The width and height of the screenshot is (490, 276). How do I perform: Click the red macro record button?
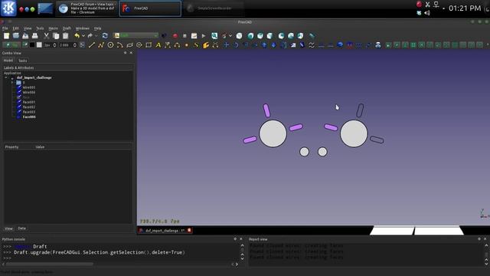click(175, 36)
